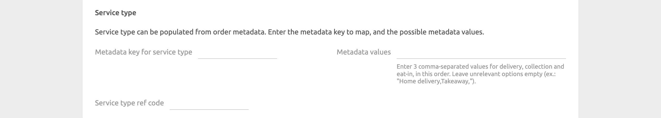
Task: Click the description sentence about order metadata
Action: 289,32
